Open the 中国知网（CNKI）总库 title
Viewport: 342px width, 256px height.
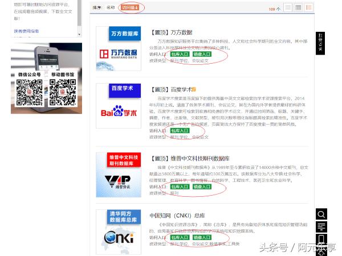[x=177, y=216]
